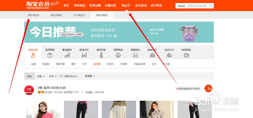Click the baby face icon under 母婴用品
253x118 pixels.
pyautogui.click(x=118, y=55)
